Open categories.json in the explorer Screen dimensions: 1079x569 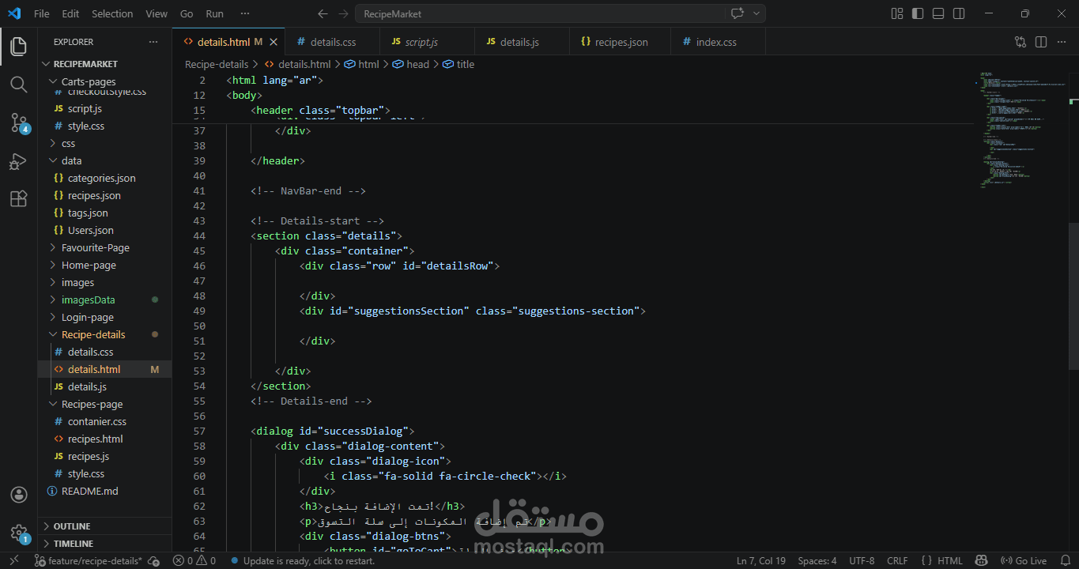(x=104, y=178)
